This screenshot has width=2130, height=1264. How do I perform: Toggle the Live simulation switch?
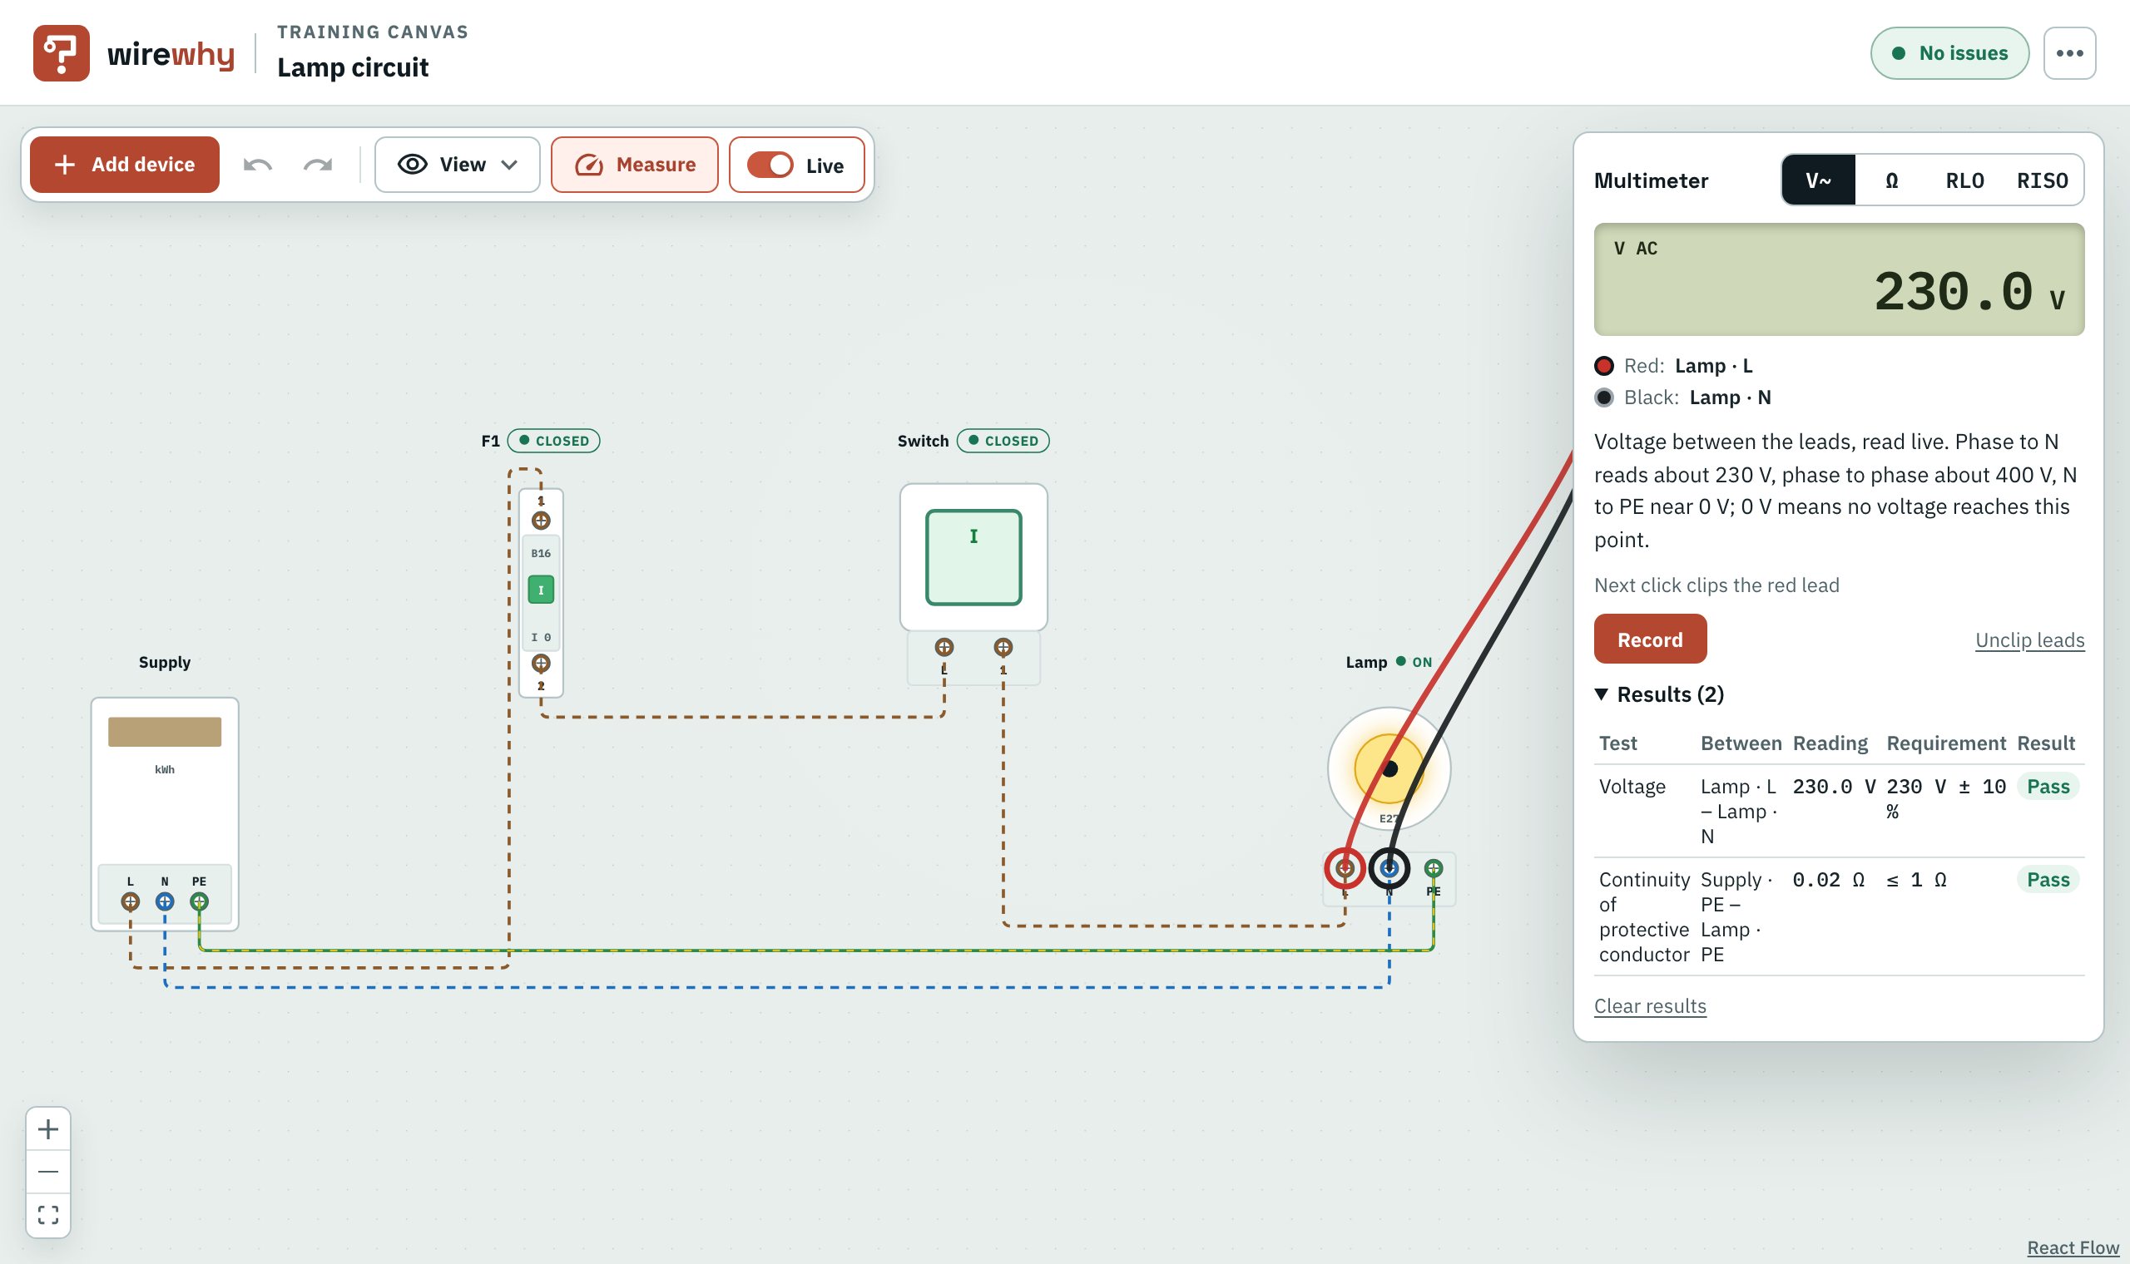point(770,165)
